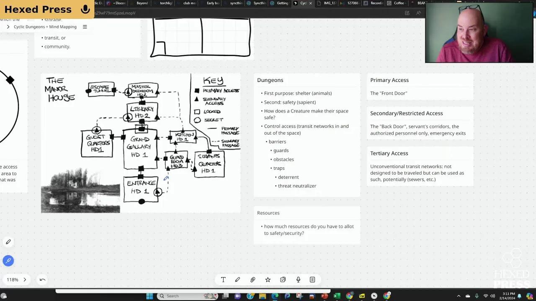536x301 pixels.
Task: Open the note document tool at toolbar's right end
Action: click(x=312, y=279)
